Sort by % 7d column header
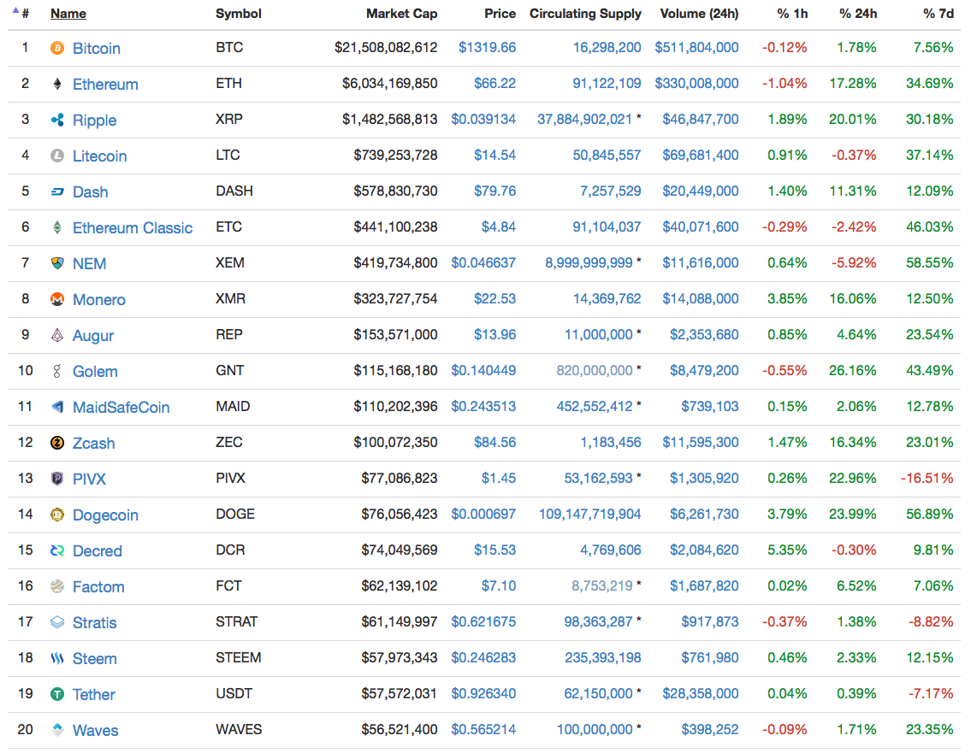The height and width of the screenshot is (753, 971). pyautogui.click(x=938, y=14)
